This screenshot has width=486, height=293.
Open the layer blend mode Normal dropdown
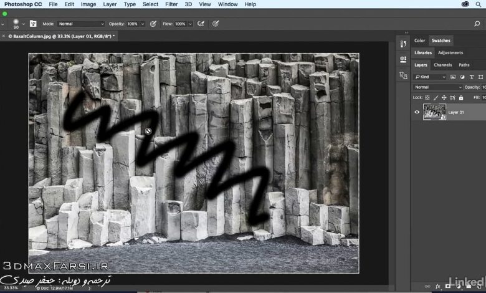[437, 87]
